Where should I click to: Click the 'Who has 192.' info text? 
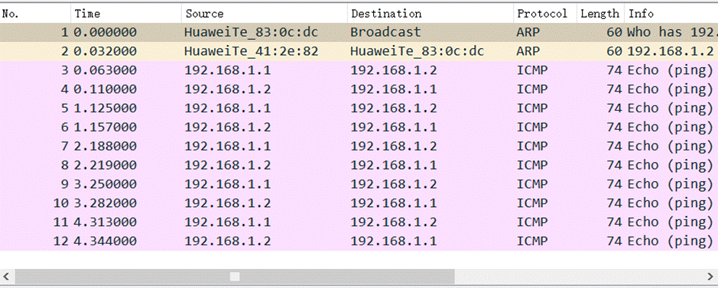tap(672, 32)
